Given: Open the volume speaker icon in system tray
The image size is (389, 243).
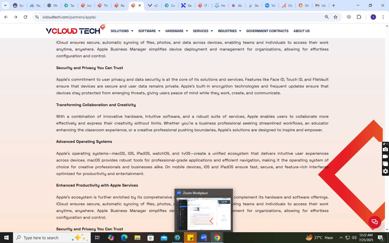Looking at the screenshot, I should pyautogui.click(x=354, y=238).
